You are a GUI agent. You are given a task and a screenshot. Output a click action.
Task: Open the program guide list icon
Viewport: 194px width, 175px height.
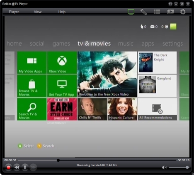(157, 12)
